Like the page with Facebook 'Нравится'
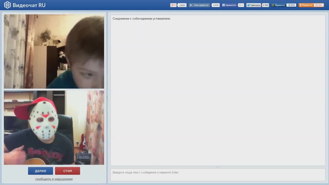Viewport: 329px width, 185px height. tap(229, 5)
